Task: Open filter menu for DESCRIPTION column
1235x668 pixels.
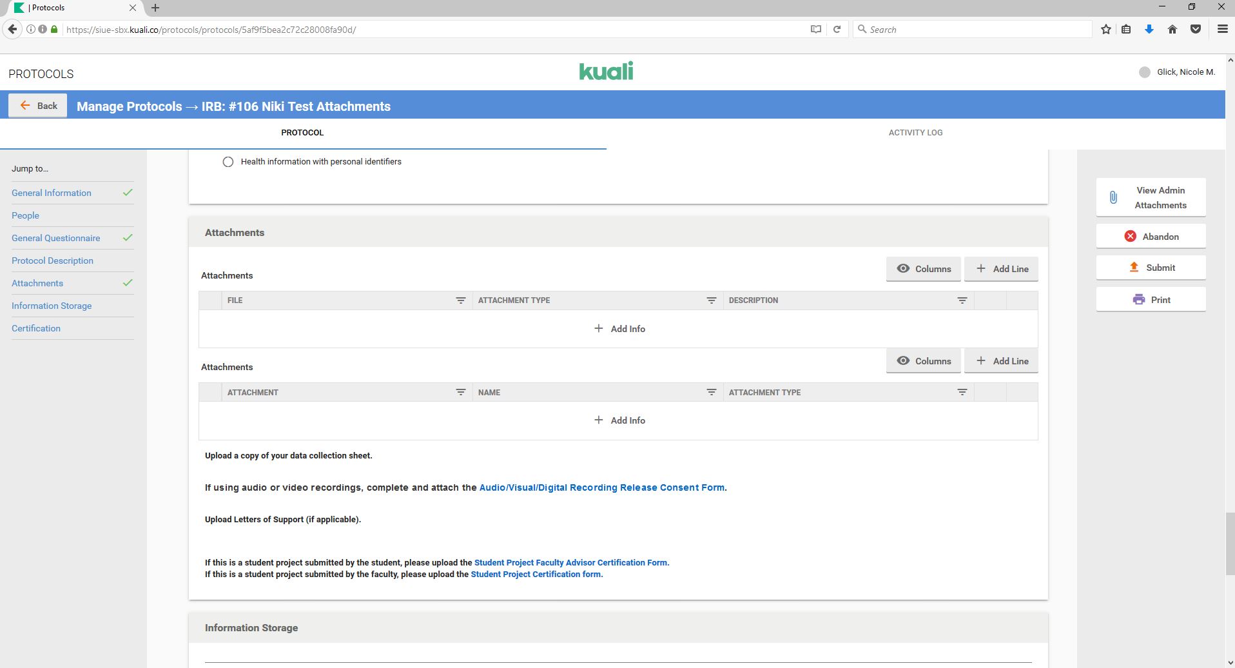Action: [962, 300]
